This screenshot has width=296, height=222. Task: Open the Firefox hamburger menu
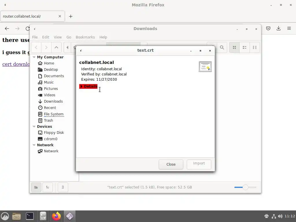pos(289,28)
